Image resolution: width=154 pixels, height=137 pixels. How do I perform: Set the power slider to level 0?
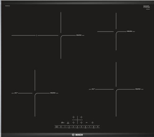point(61,127)
